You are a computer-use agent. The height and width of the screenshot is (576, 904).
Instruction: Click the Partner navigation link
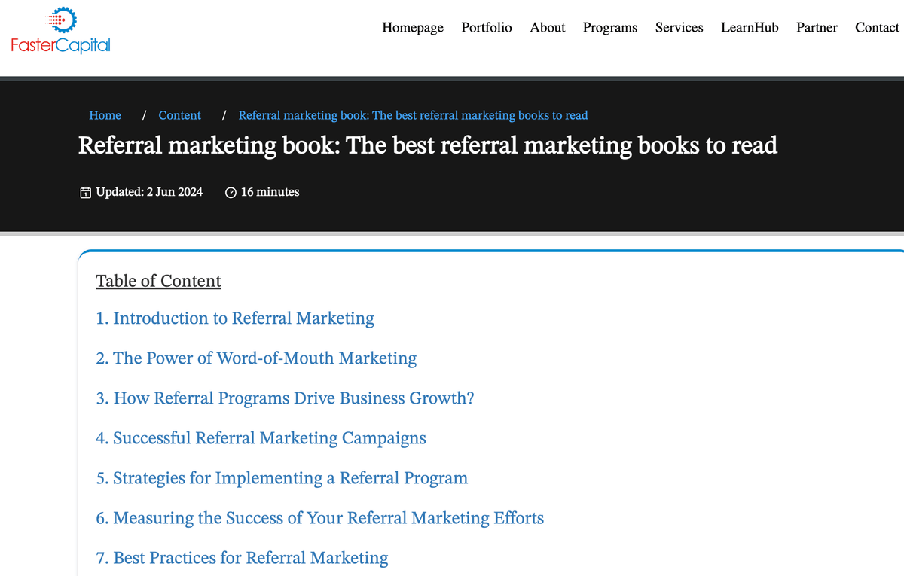pos(817,28)
